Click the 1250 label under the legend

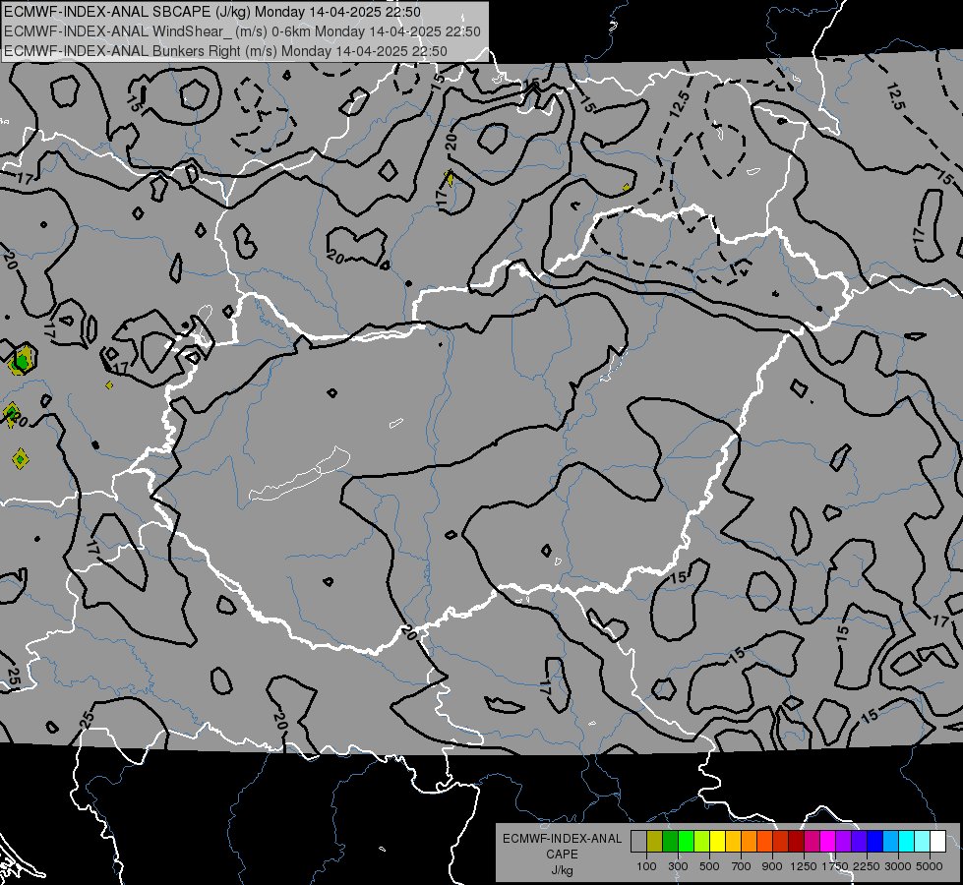[x=804, y=866]
